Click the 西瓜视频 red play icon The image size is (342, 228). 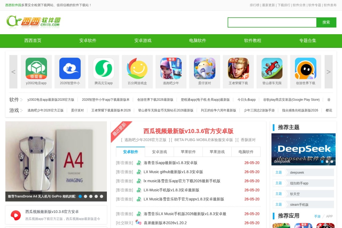point(16,215)
